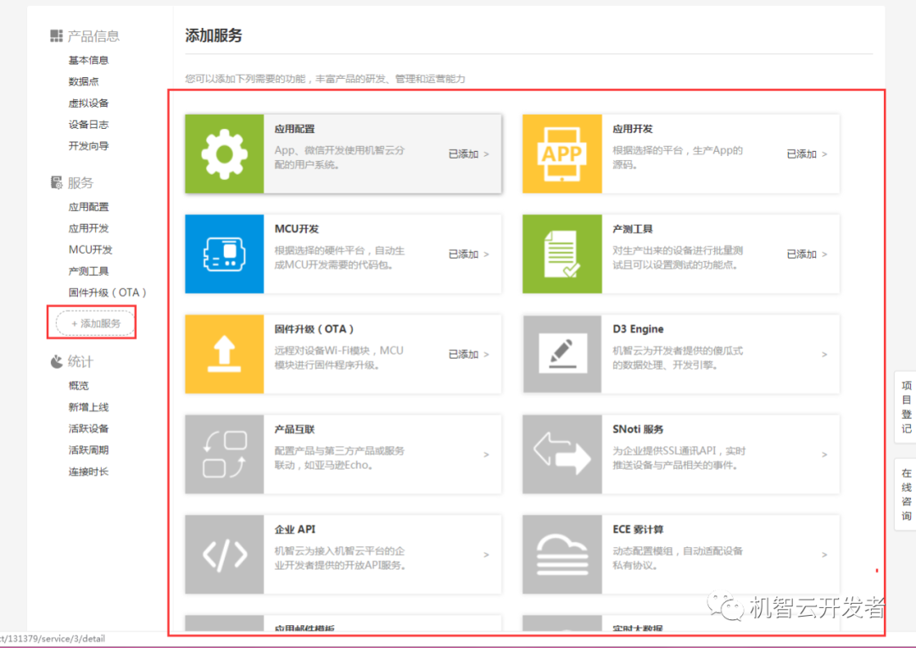Go to 开发向导 in the sidebar
The width and height of the screenshot is (916, 648).
click(88, 146)
